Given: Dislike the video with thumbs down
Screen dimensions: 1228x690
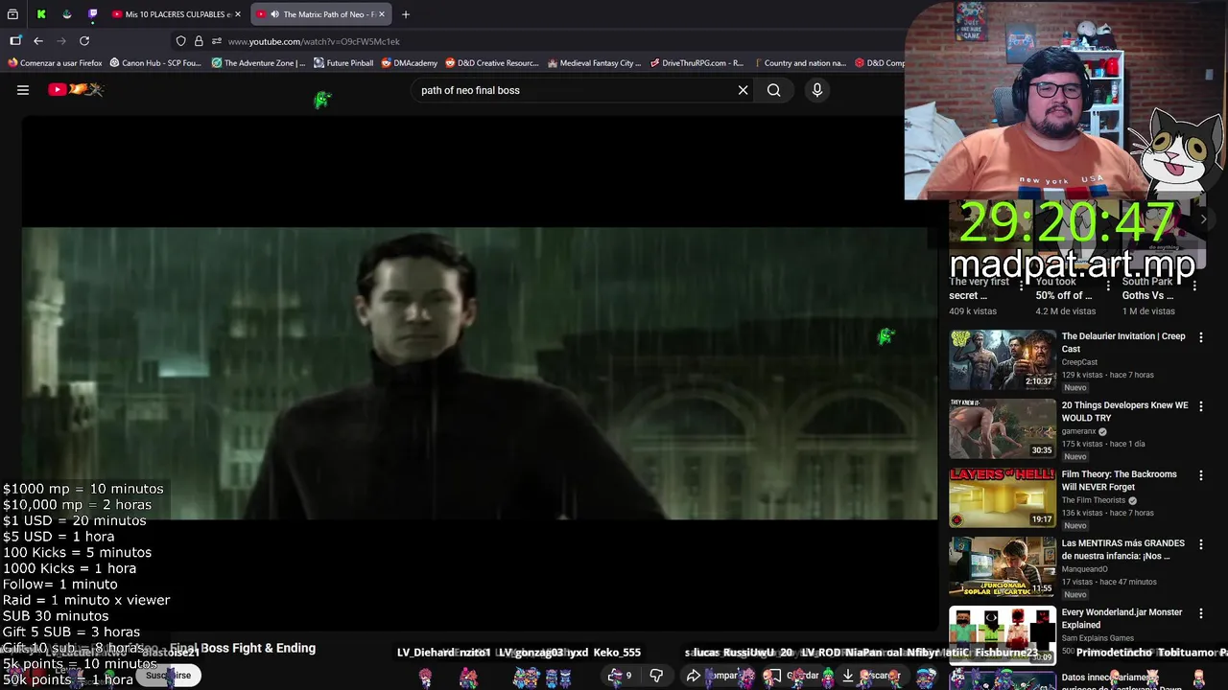Looking at the screenshot, I should coord(656,676).
